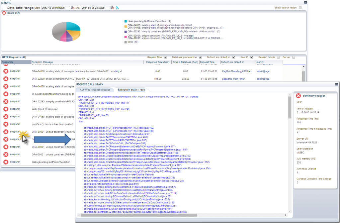Open the snapshot link on the popView() row

click(15, 124)
